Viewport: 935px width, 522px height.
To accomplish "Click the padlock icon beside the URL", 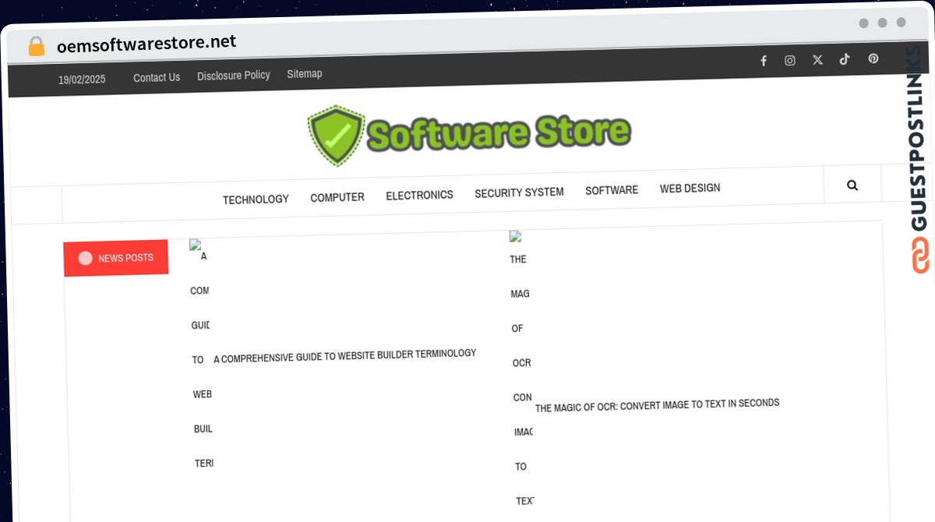I will click(37, 47).
